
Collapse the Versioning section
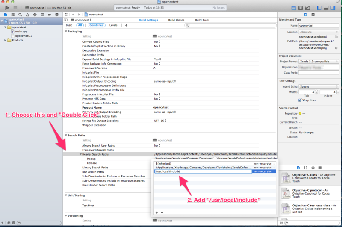pyautogui.click(x=66, y=215)
